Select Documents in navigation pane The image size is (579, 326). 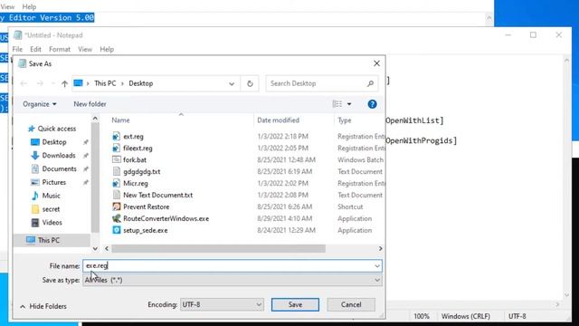[x=59, y=169]
